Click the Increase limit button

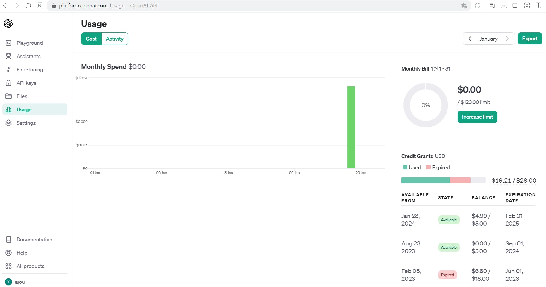(477, 117)
